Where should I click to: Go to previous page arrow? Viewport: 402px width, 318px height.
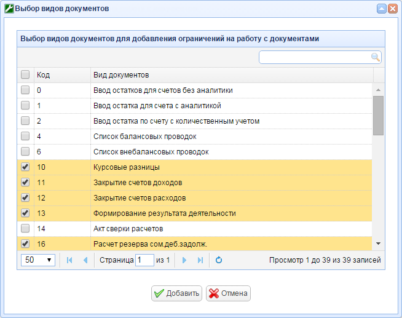tap(85, 260)
